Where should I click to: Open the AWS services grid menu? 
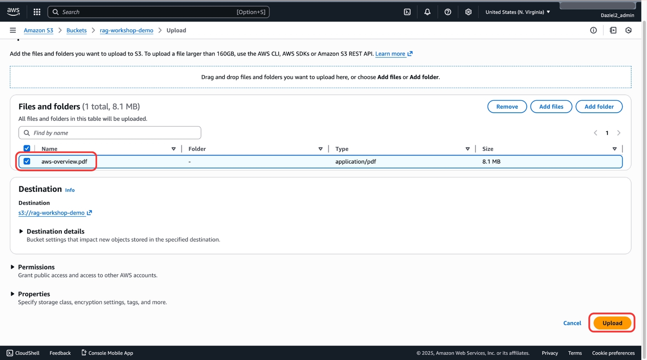click(x=37, y=12)
